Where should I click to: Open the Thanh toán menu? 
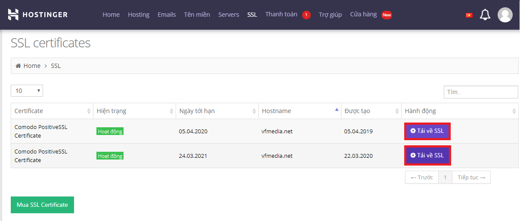pyautogui.click(x=281, y=15)
